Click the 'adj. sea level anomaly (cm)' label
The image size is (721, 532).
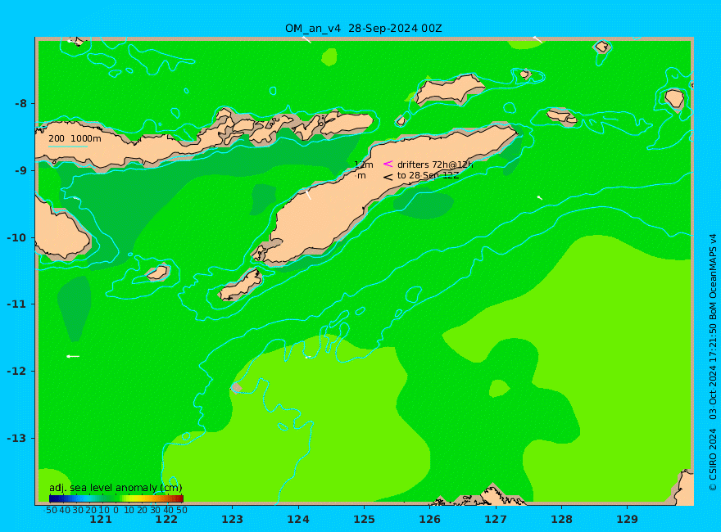(116, 488)
